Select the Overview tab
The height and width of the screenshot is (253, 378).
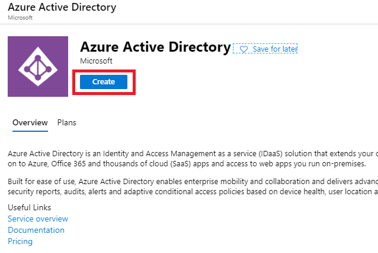pos(30,123)
